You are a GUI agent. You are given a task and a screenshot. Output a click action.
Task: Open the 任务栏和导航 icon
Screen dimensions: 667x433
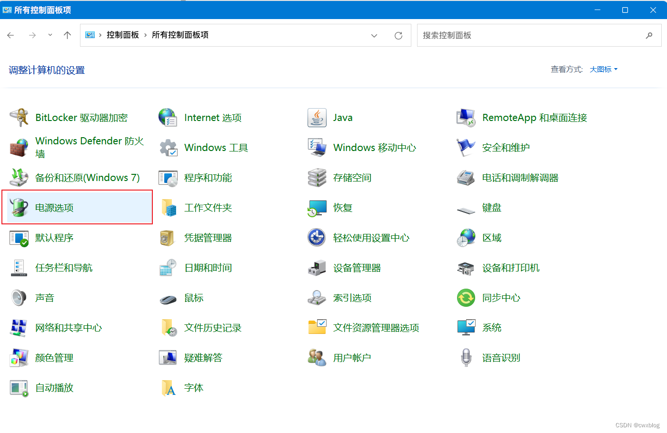click(19, 268)
